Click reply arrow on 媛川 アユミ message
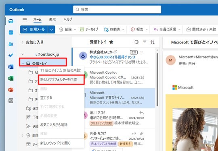This screenshot has width=218, height=151. click(x=142, y=113)
